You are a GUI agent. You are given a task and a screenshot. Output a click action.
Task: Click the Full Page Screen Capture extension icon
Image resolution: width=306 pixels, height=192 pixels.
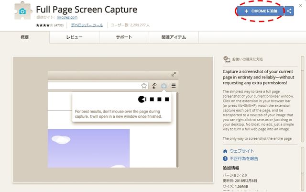coord(22,11)
